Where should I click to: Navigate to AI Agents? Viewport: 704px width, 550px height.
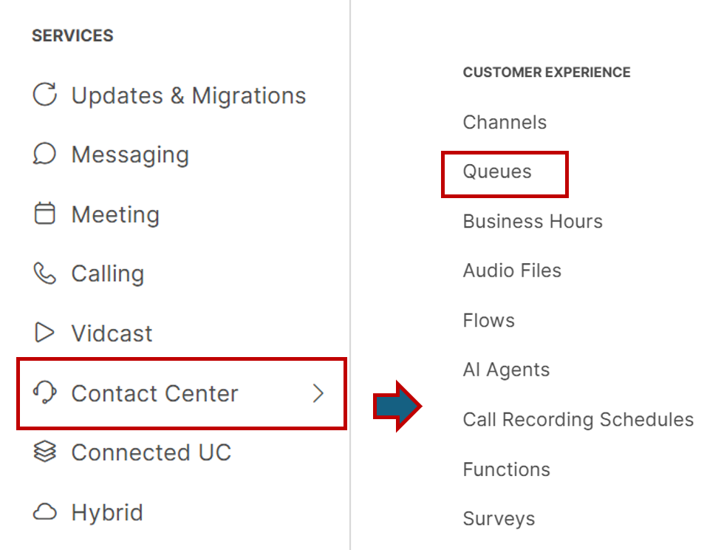pyautogui.click(x=506, y=370)
